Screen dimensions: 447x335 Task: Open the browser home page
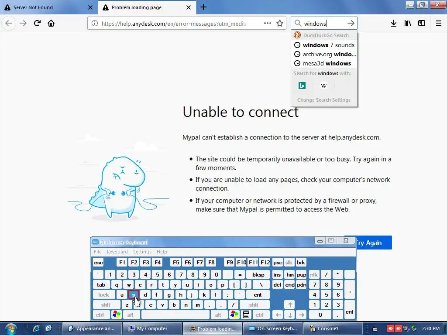51,24
